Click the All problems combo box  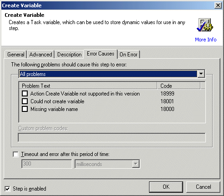[112, 74]
